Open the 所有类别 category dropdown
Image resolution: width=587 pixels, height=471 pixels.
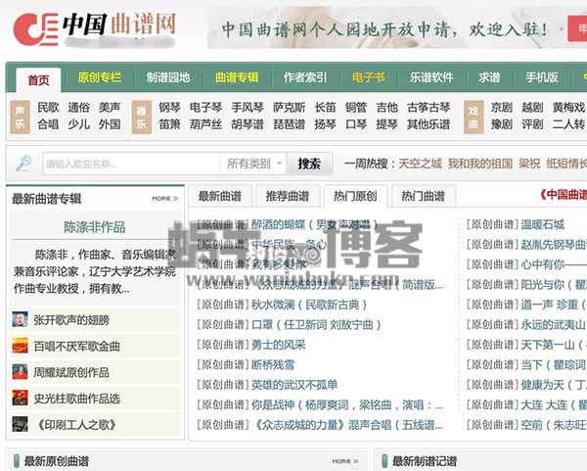tap(253, 164)
